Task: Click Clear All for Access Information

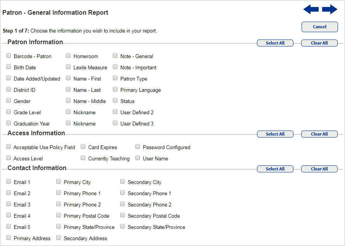Action: click(x=319, y=134)
